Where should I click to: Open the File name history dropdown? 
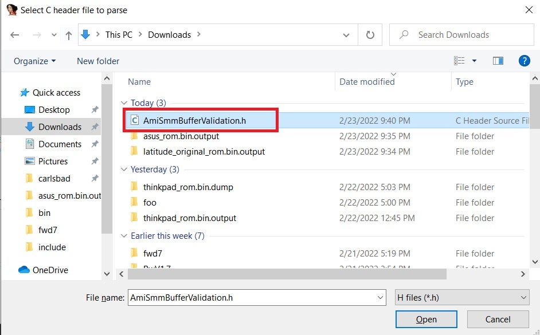(381, 297)
